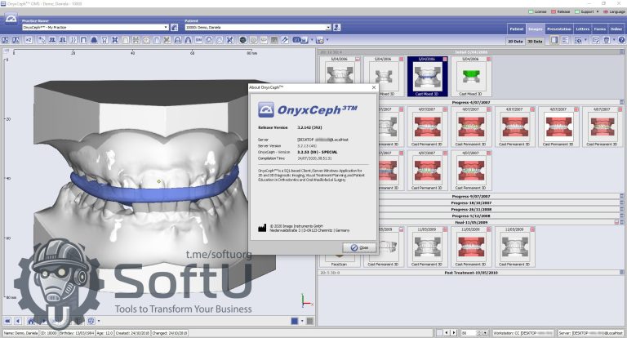The height and width of the screenshot is (338, 627).
Task: Click the list view layout icon
Action: [565, 40]
